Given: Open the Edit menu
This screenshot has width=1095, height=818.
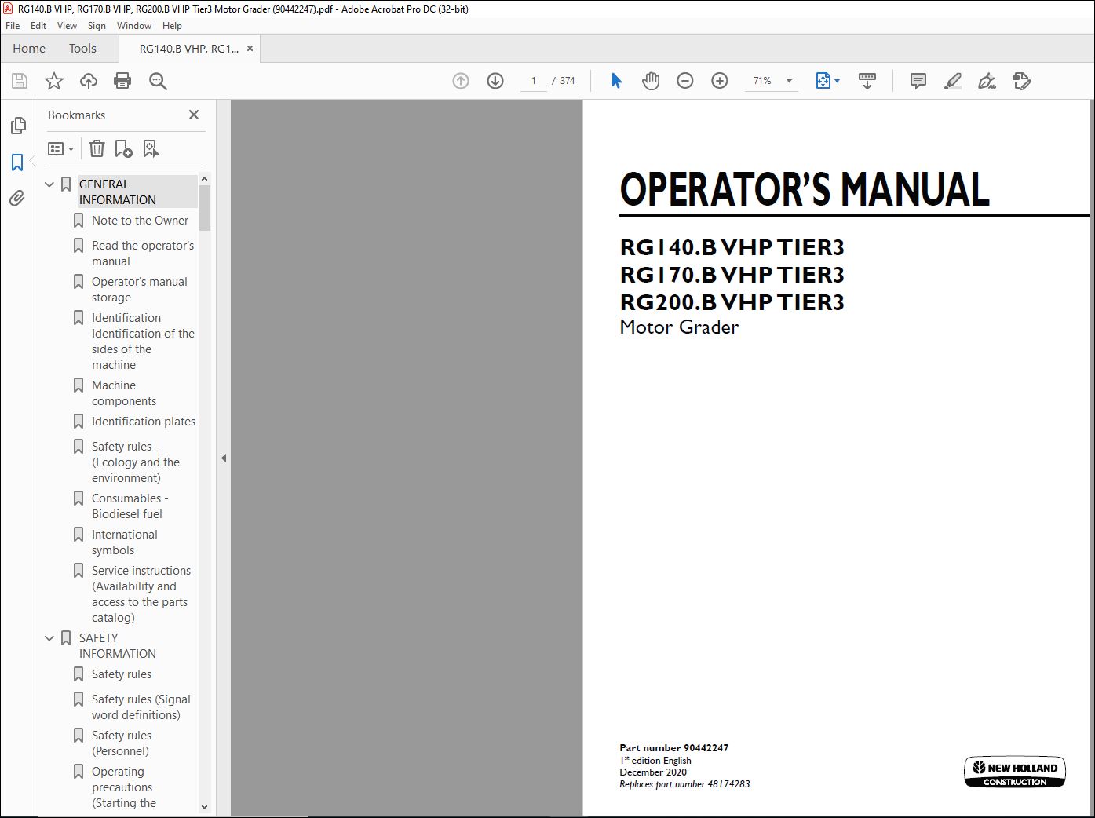Looking at the screenshot, I should pos(38,26).
